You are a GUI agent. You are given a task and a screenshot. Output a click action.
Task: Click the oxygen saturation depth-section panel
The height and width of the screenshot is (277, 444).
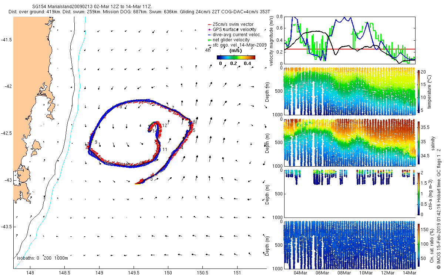(x=350, y=245)
